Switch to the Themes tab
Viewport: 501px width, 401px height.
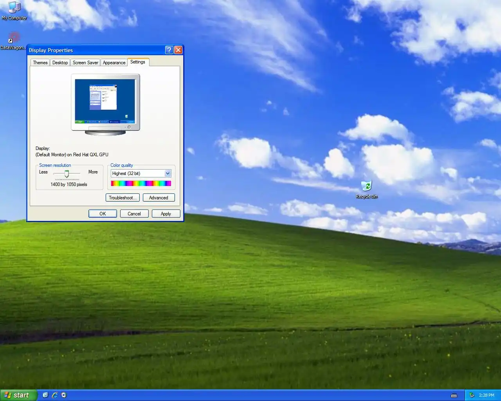40,63
